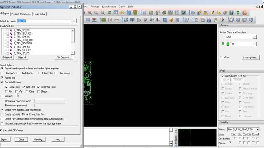Screen dimensions: 264x148
Task: Click the Zoom by window selection icon
Action: pyautogui.click(x=116, y=13)
